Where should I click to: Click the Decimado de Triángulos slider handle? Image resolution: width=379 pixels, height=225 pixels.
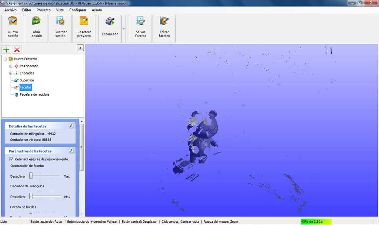(31, 196)
